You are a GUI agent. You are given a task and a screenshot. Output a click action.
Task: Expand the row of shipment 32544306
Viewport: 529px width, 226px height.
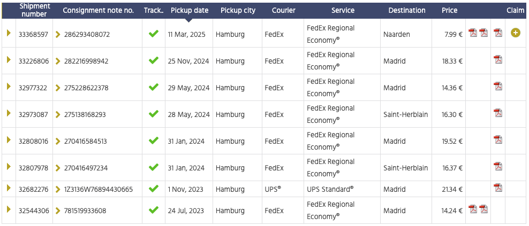[9, 209]
